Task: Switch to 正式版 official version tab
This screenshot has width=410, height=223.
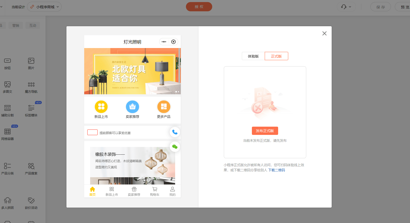Action: click(276, 56)
